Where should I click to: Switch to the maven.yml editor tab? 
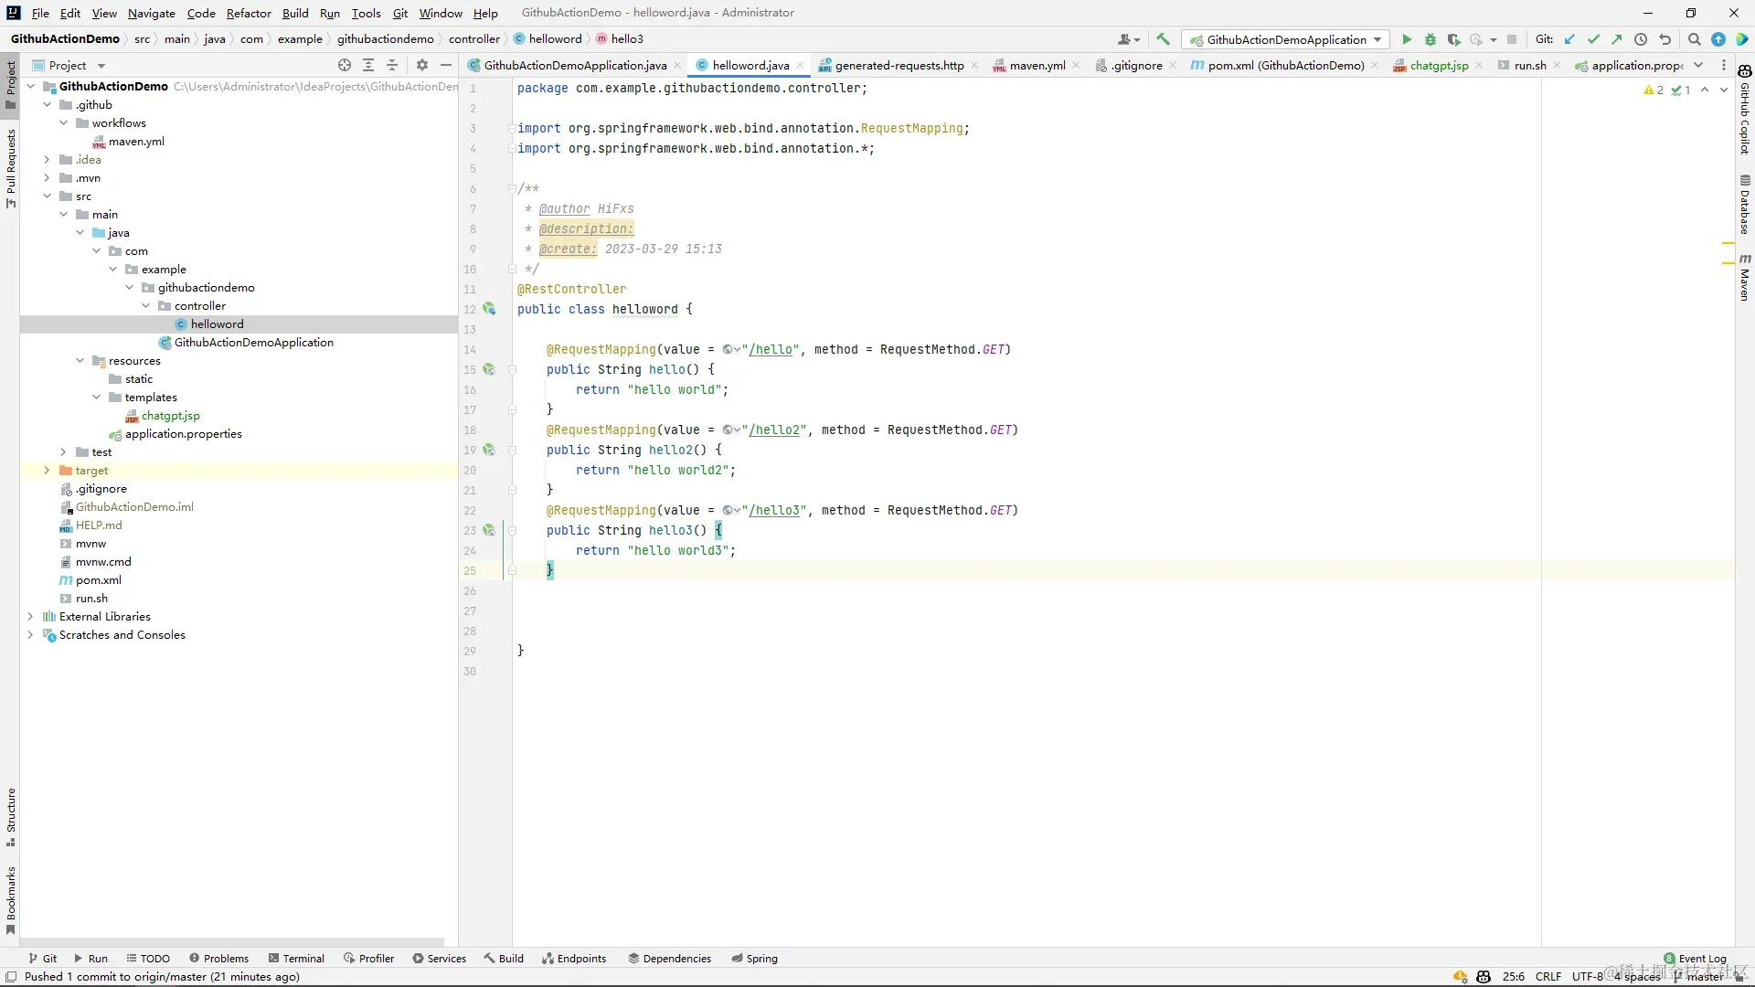tap(1037, 65)
